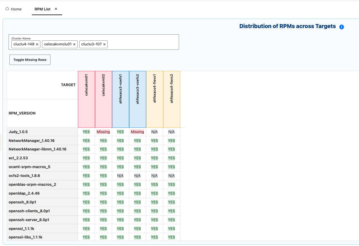Select the RPM List tab
The width and height of the screenshot is (359, 246).
click(x=42, y=9)
